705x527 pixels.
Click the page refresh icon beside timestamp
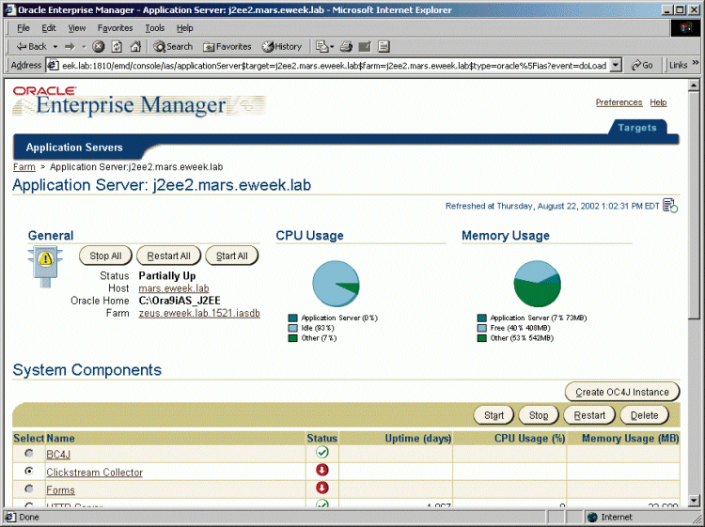670,206
